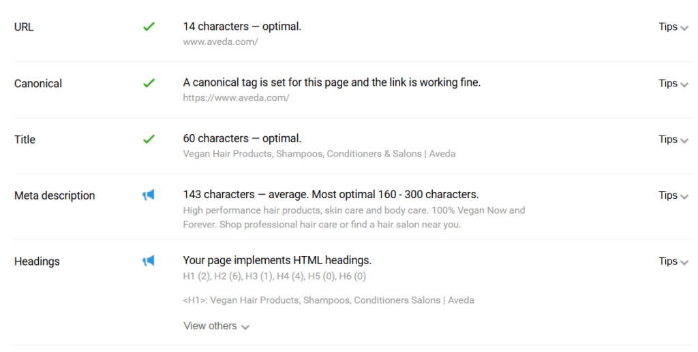The height and width of the screenshot is (352, 698).
Task: Click the green checkmark beside Title
Action: click(x=149, y=139)
